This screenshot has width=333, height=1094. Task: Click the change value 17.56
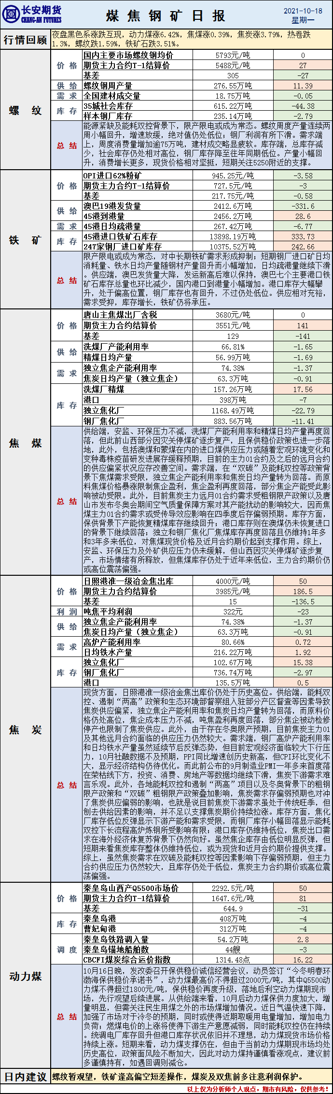pos(303,390)
